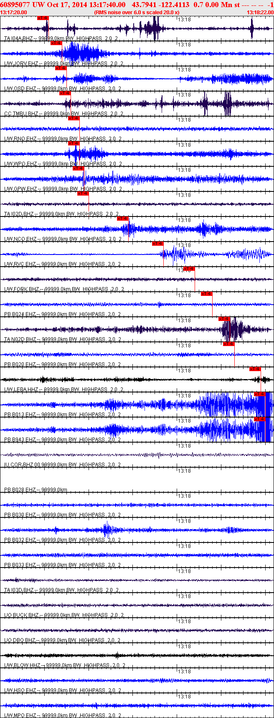Click the red pick flag on TA N02D trace
The width and height of the screenshot is (274, 718).
tap(224, 319)
